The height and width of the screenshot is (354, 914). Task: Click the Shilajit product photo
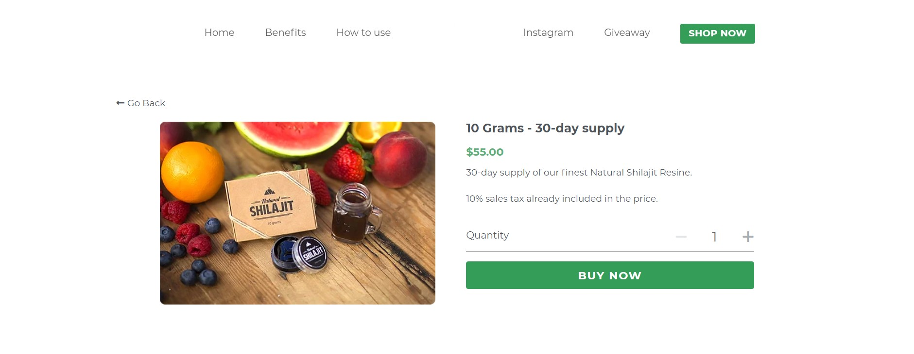pos(297,212)
